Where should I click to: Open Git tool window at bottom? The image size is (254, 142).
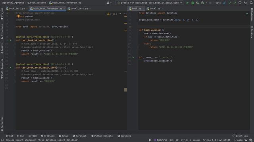point(10,136)
